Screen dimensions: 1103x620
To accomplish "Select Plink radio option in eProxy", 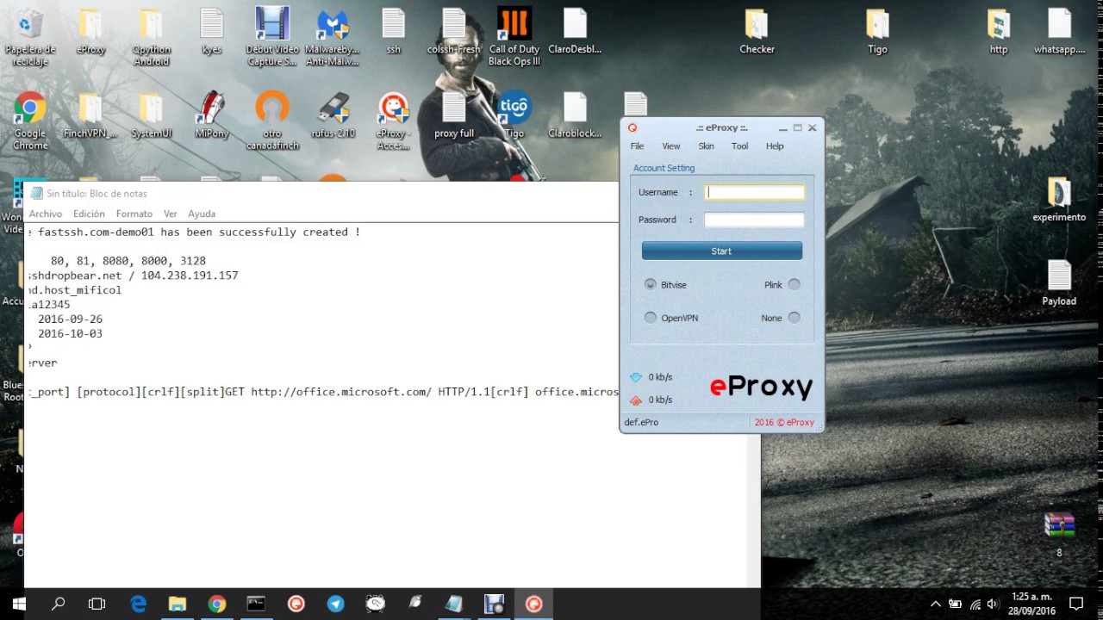I will click(794, 284).
